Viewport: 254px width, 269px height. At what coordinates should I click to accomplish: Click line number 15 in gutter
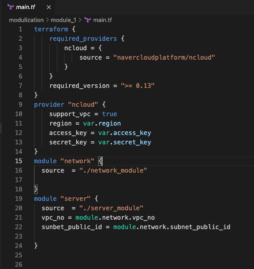coord(19,161)
